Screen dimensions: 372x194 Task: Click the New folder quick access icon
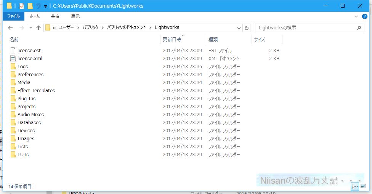(x=30, y=6)
